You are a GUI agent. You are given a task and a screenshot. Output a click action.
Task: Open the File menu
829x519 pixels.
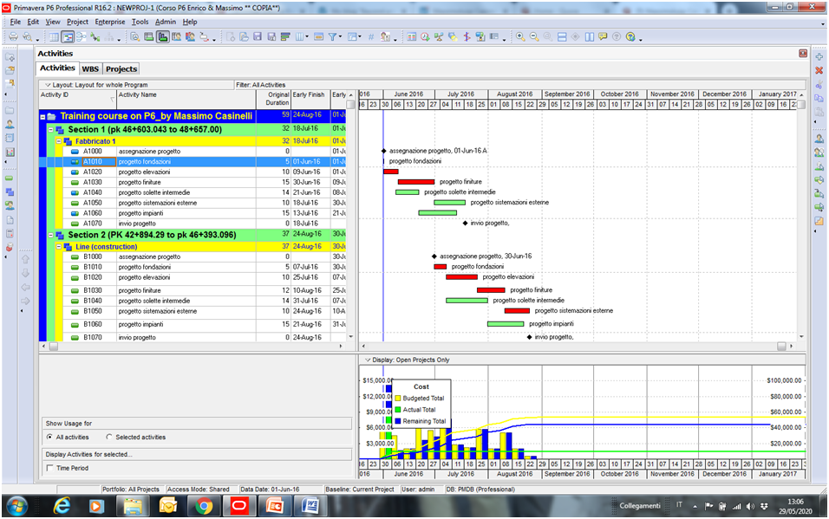pyautogui.click(x=16, y=22)
